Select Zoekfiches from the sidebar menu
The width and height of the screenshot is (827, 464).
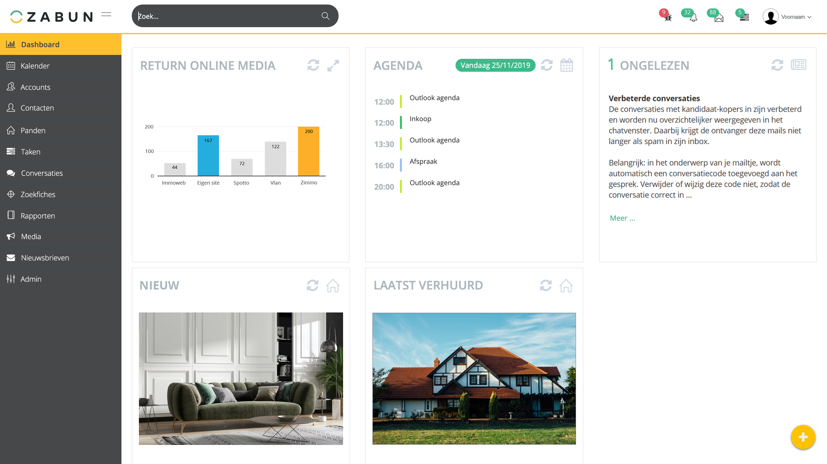(38, 195)
